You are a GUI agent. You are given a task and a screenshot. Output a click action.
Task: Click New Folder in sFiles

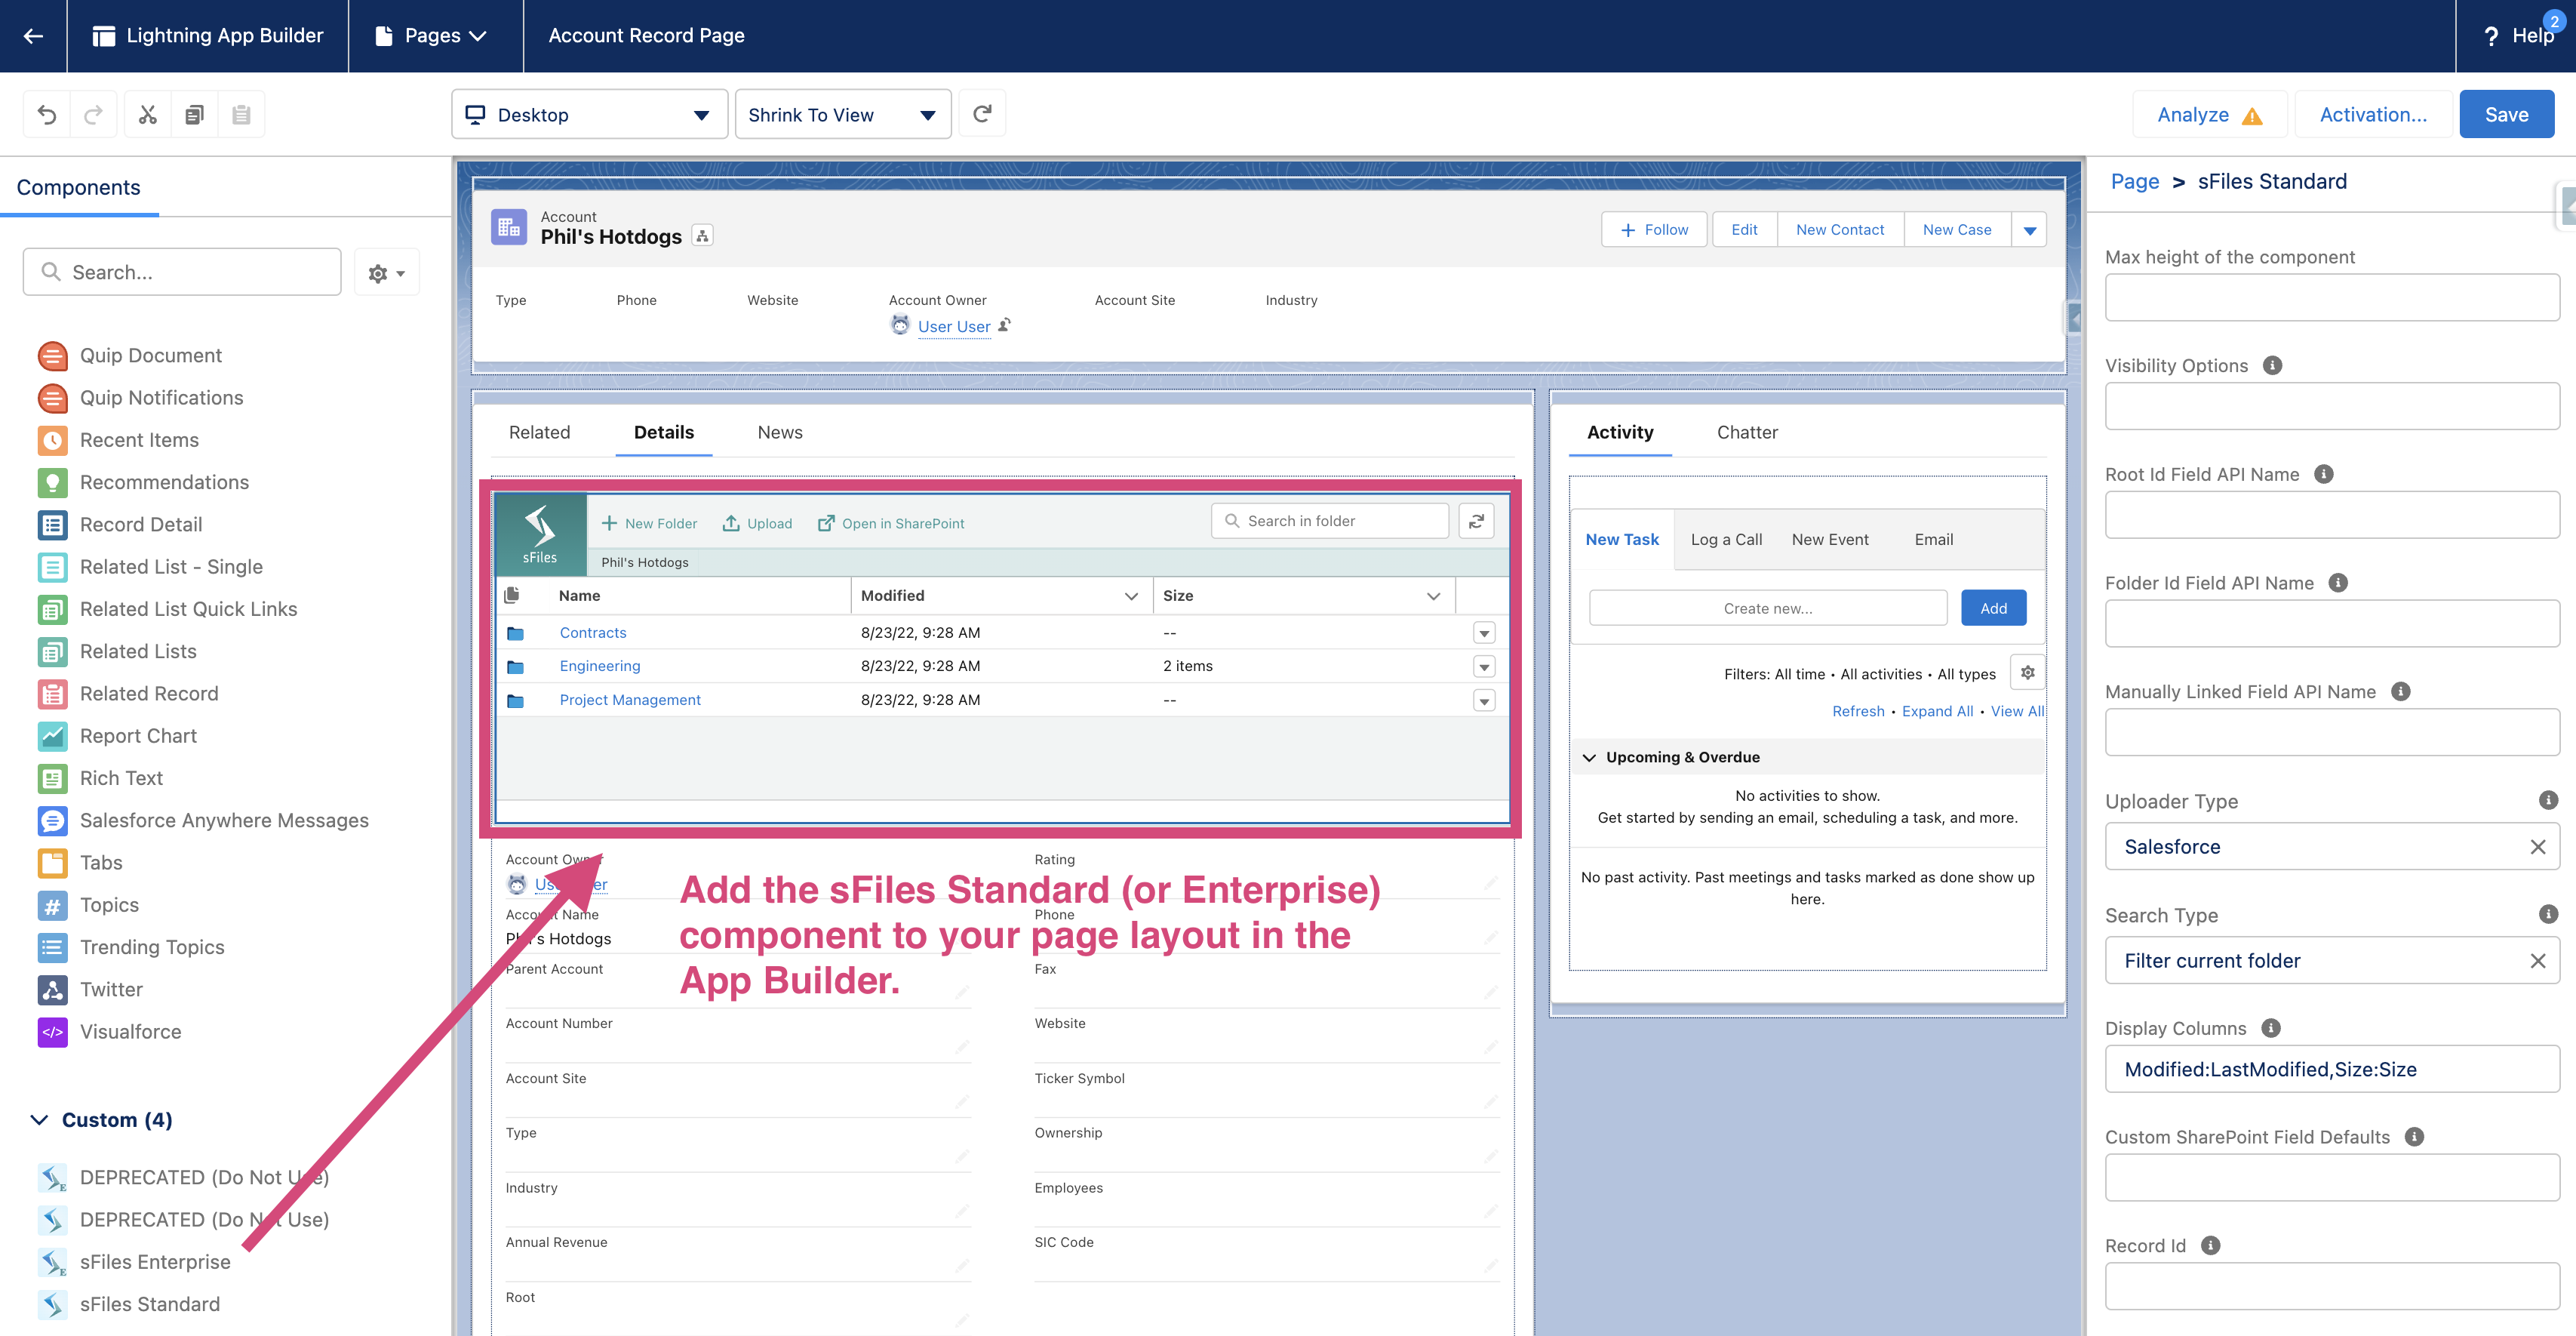649,523
